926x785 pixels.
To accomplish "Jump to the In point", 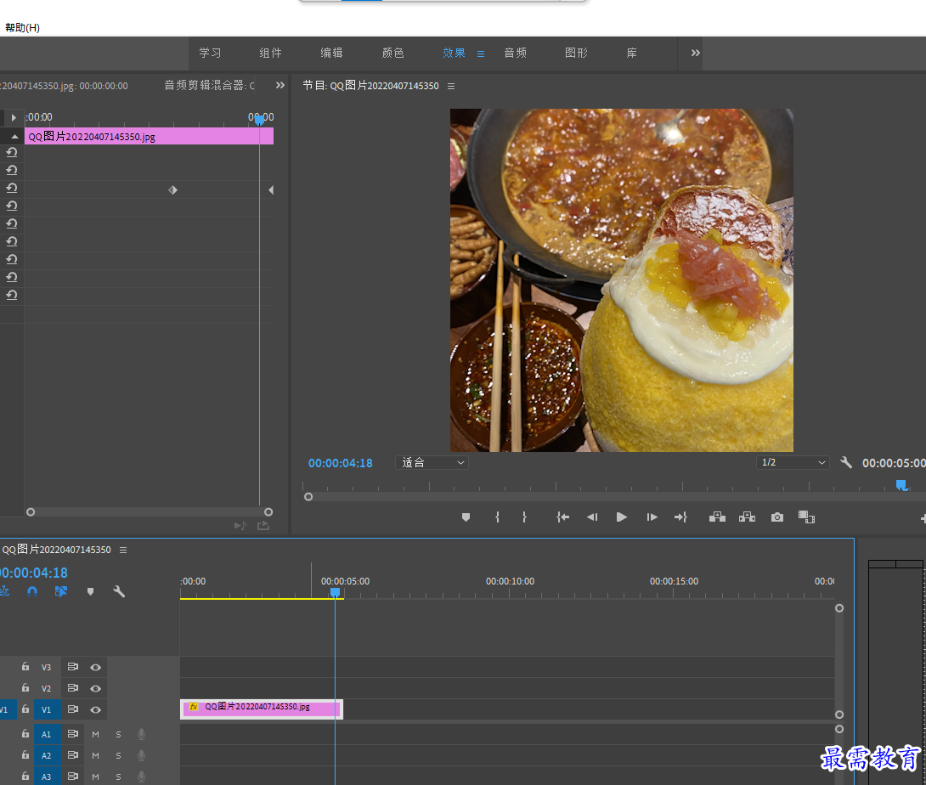I will tap(562, 517).
